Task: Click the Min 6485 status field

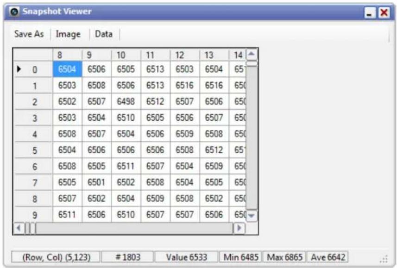Action: [x=241, y=257]
